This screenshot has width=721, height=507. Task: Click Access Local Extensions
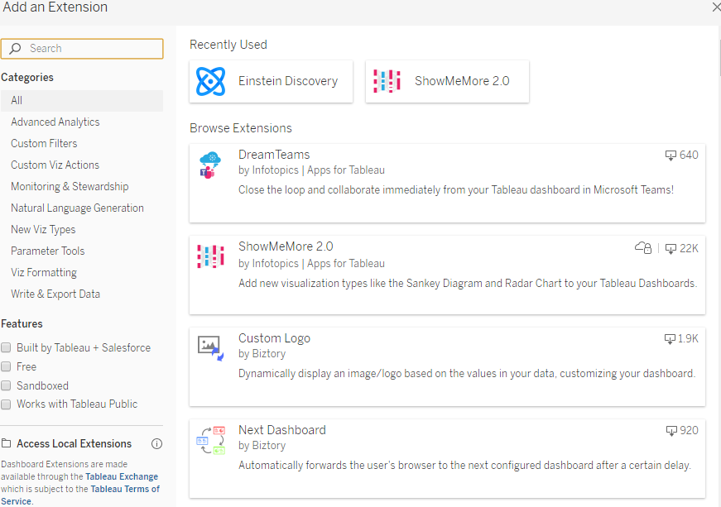tap(74, 443)
